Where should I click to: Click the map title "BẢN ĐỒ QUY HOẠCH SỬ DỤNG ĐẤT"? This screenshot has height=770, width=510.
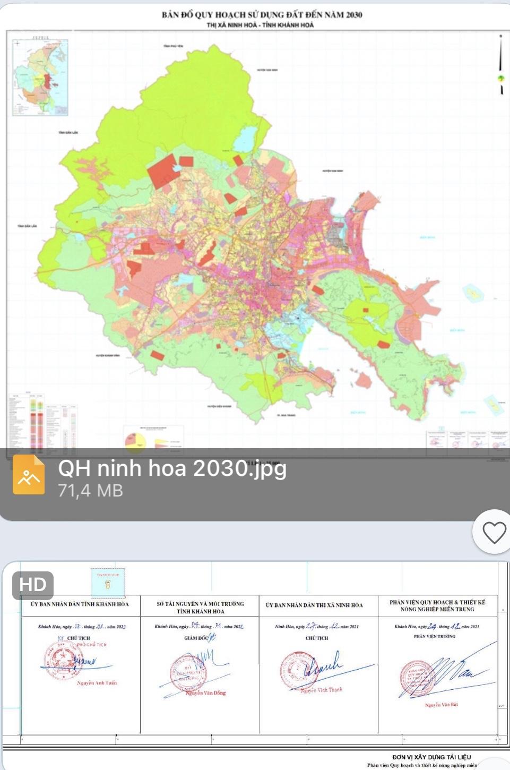[262, 14]
